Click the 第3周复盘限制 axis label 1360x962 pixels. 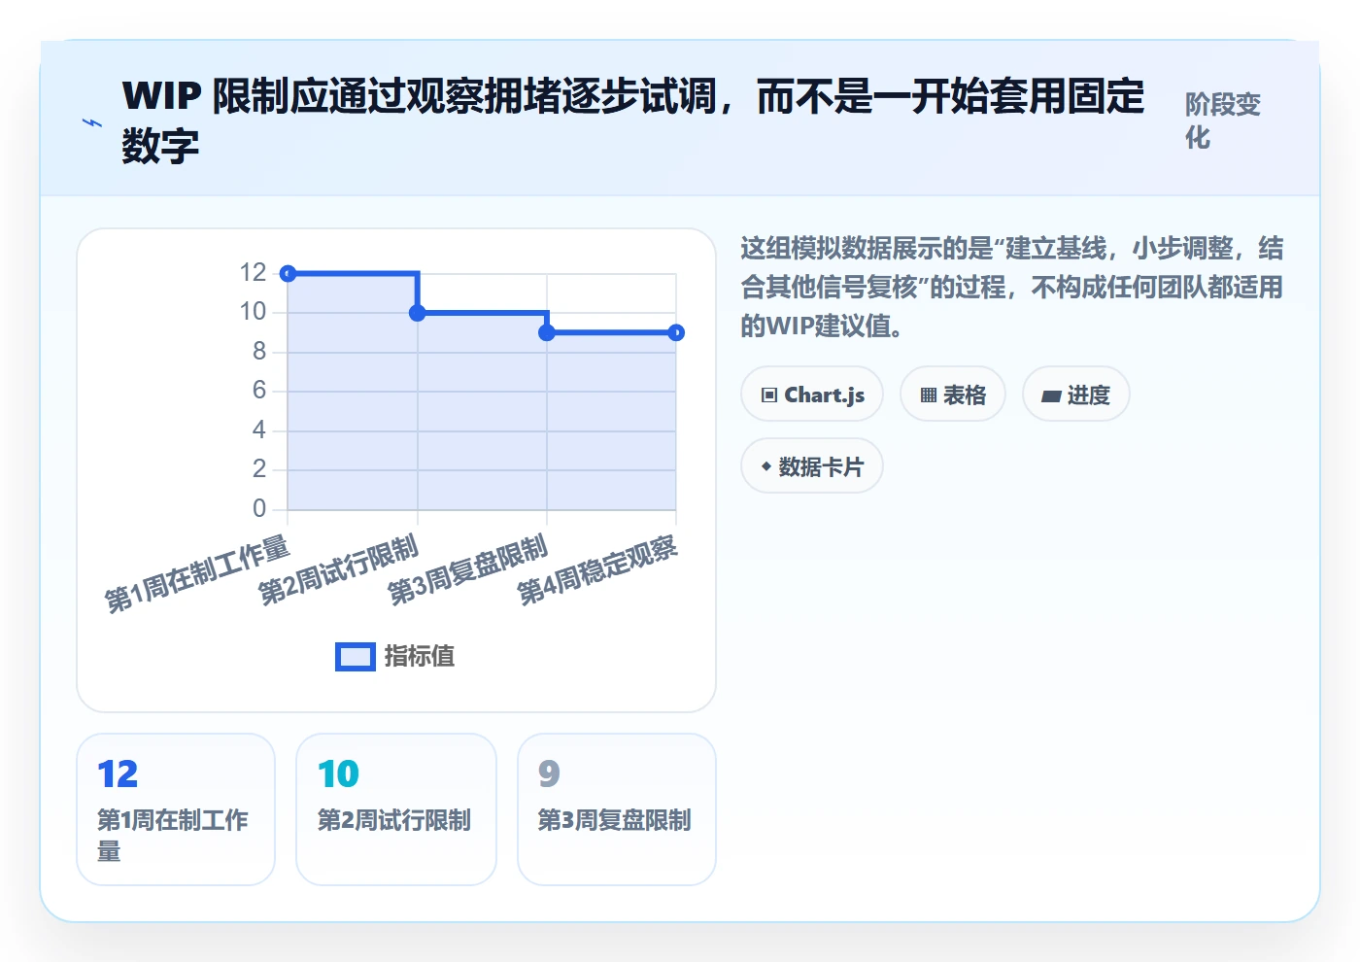tap(468, 569)
